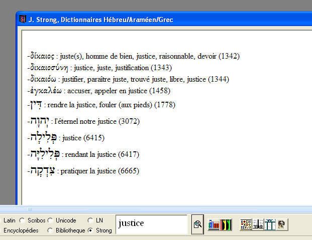Click the search field containing justice
The width and height of the screenshot is (312, 240).
[151, 224]
